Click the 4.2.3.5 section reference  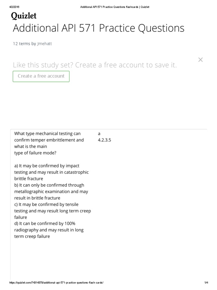tap(104, 140)
